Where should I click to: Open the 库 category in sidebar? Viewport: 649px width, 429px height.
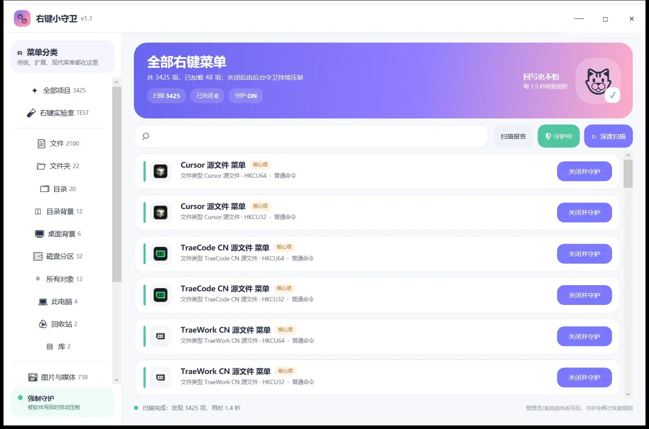(58, 347)
